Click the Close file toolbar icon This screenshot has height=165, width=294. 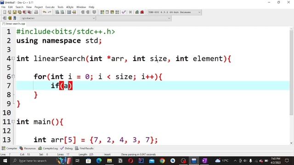coord(24,12)
